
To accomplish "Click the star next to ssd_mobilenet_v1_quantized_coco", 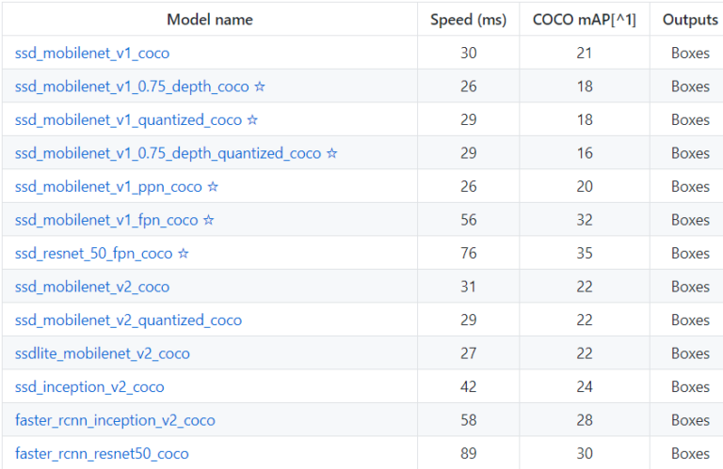I will [252, 120].
